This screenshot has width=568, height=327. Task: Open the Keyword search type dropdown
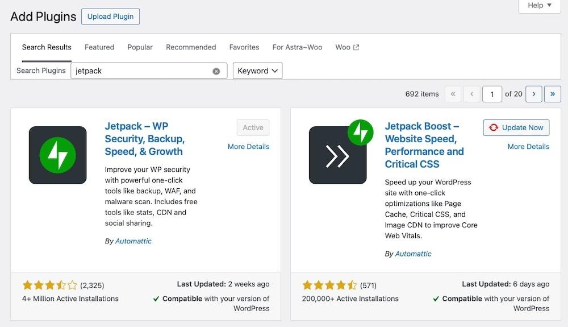[257, 71]
